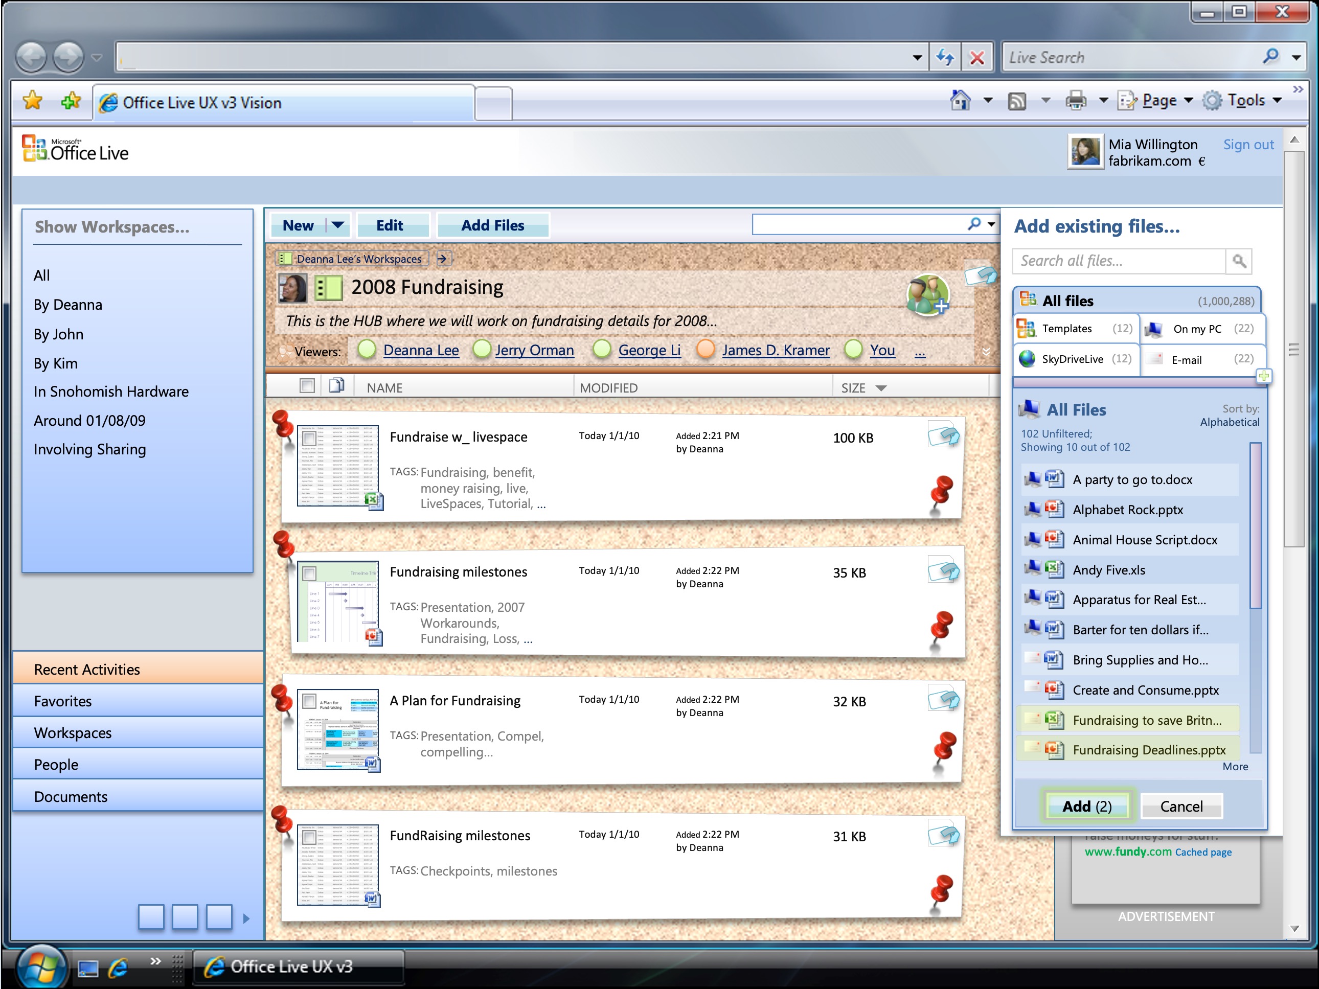The height and width of the screenshot is (989, 1319).
Task: Select the SkyDriveLive file source
Action: [x=1076, y=359]
